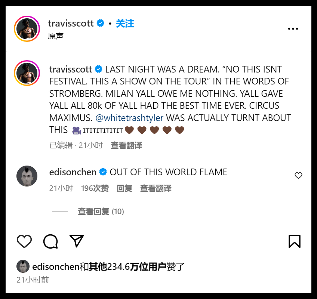Viewport: 317px width, 299px height.
Task: Like the post with the heart icon
Action: tap(24, 241)
